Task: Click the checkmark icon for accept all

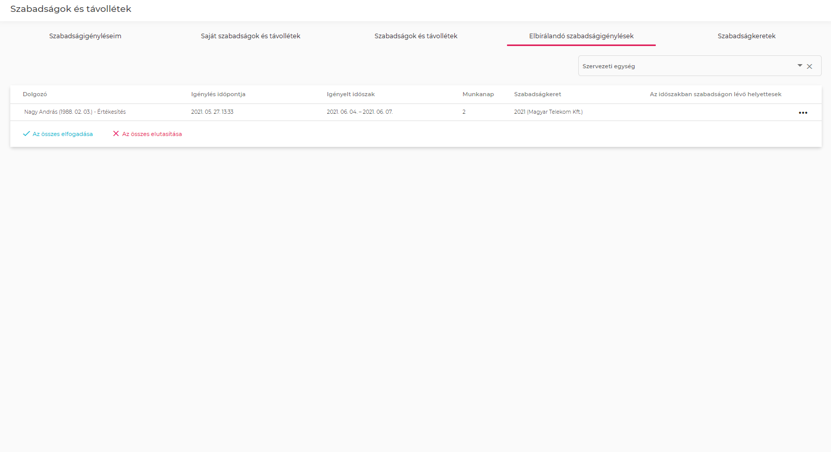Action: tap(26, 134)
